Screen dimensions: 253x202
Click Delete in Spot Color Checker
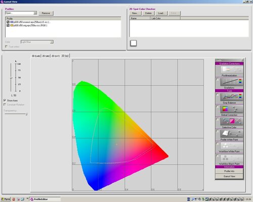tap(148, 13)
